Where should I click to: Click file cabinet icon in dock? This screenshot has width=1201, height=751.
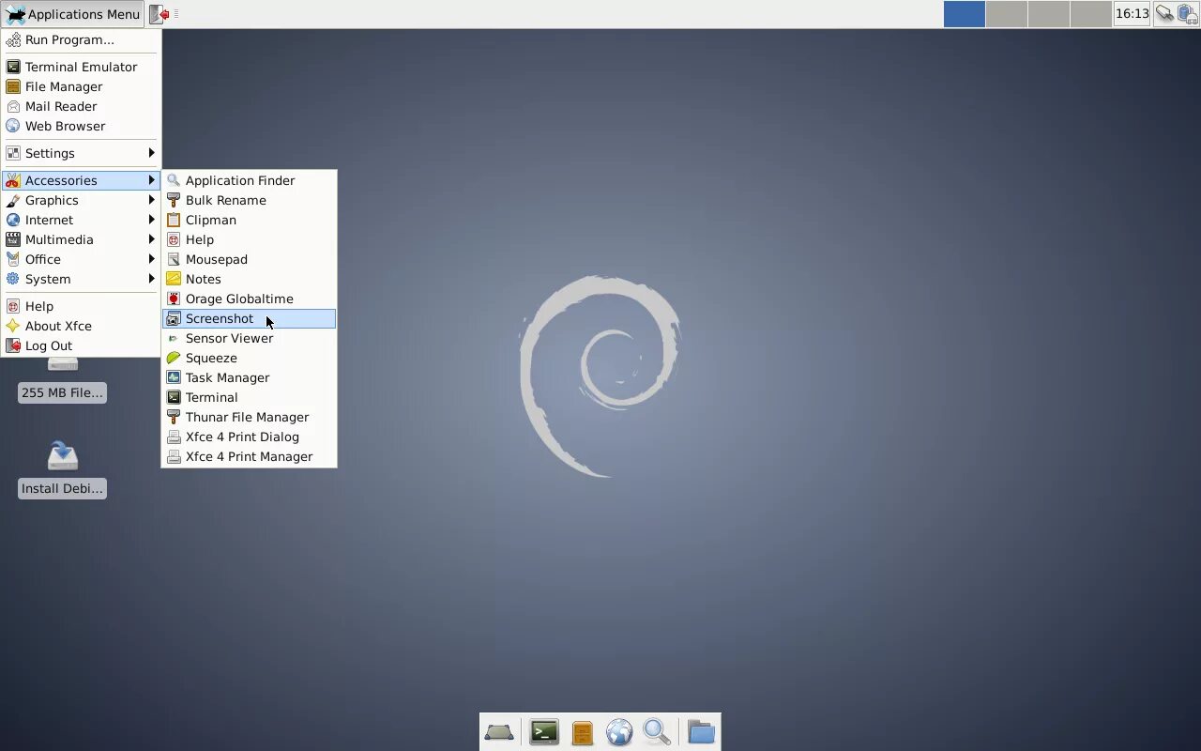point(582,732)
